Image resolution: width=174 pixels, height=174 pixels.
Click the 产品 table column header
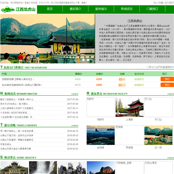point(4,74)
